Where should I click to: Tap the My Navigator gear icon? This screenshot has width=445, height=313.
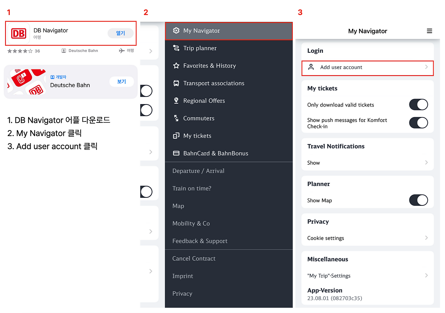coord(176,31)
